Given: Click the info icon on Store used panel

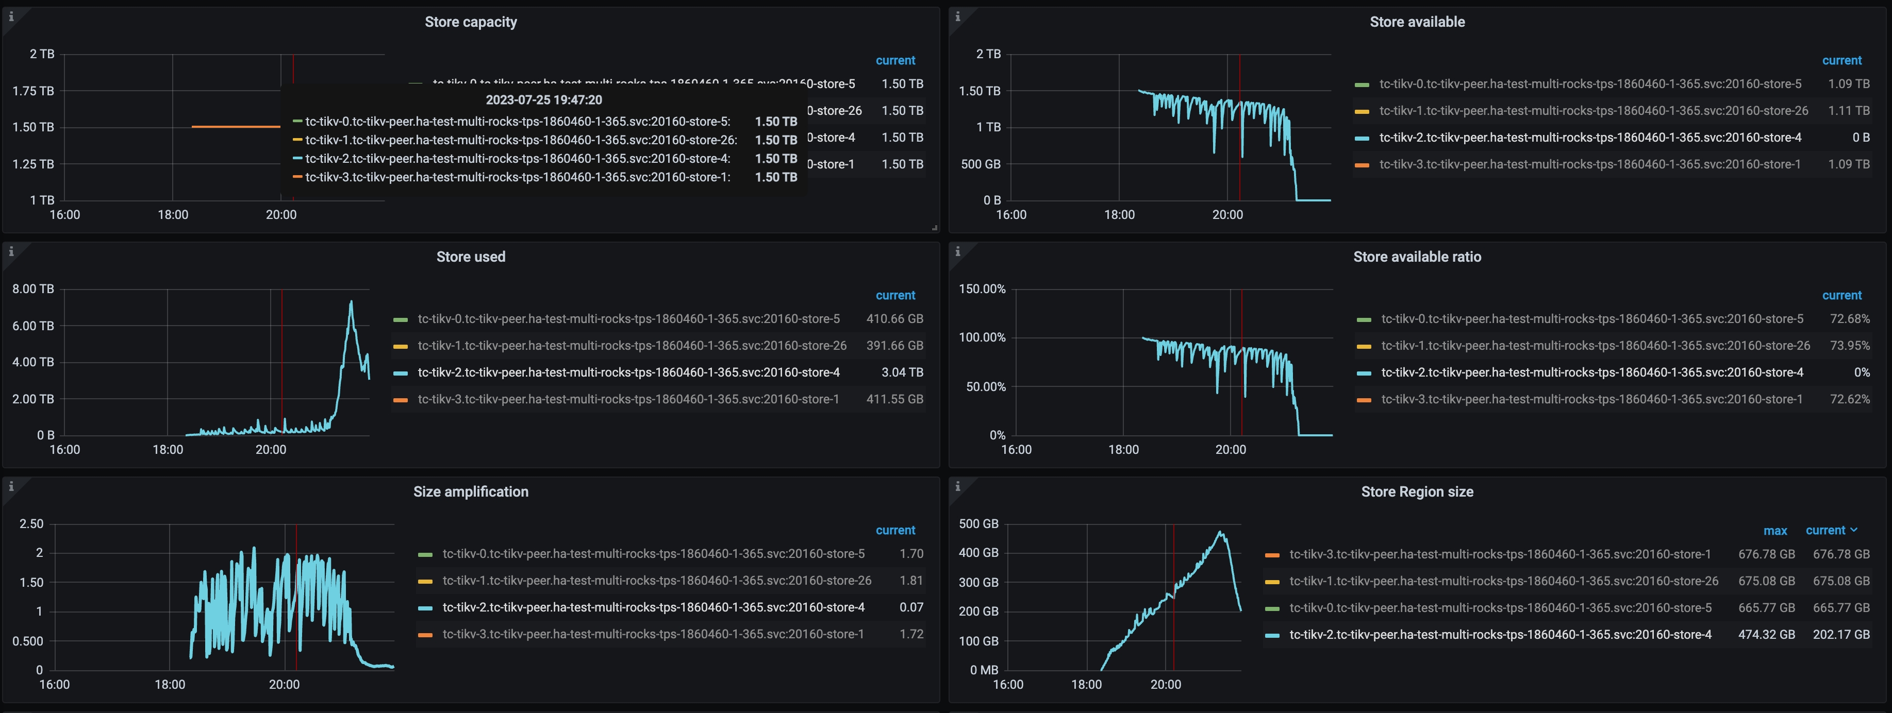Looking at the screenshot, I should (x=11, y=251).
